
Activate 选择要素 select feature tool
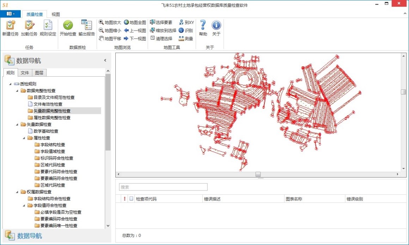(x=161, y=22)
